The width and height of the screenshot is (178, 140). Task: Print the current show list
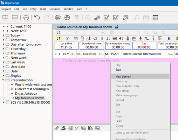coord(58,18)
